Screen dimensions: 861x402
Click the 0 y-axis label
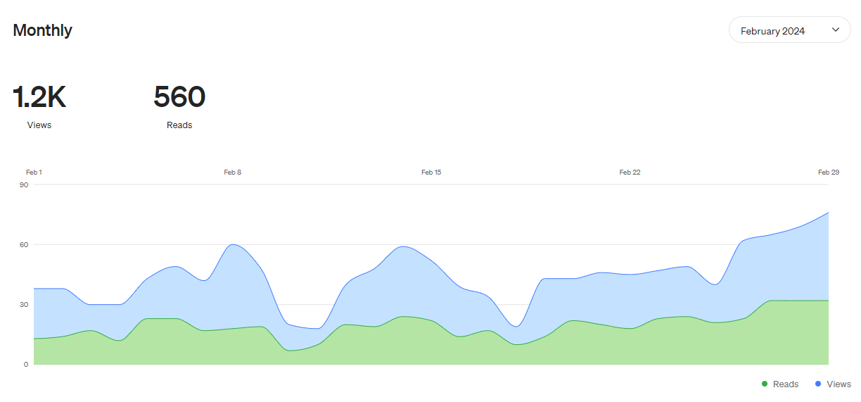(x=25, y=365)
